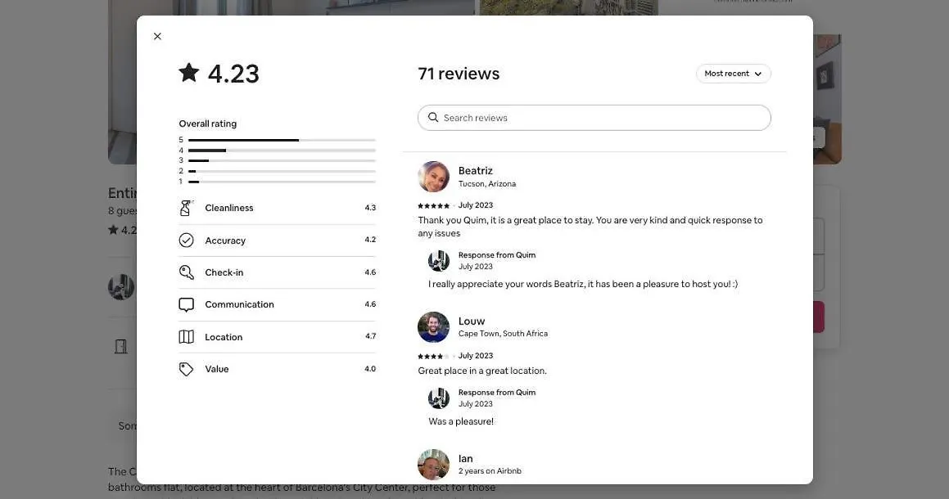Click the door icon on background page
Screen dimensions: 949x499
121,347
